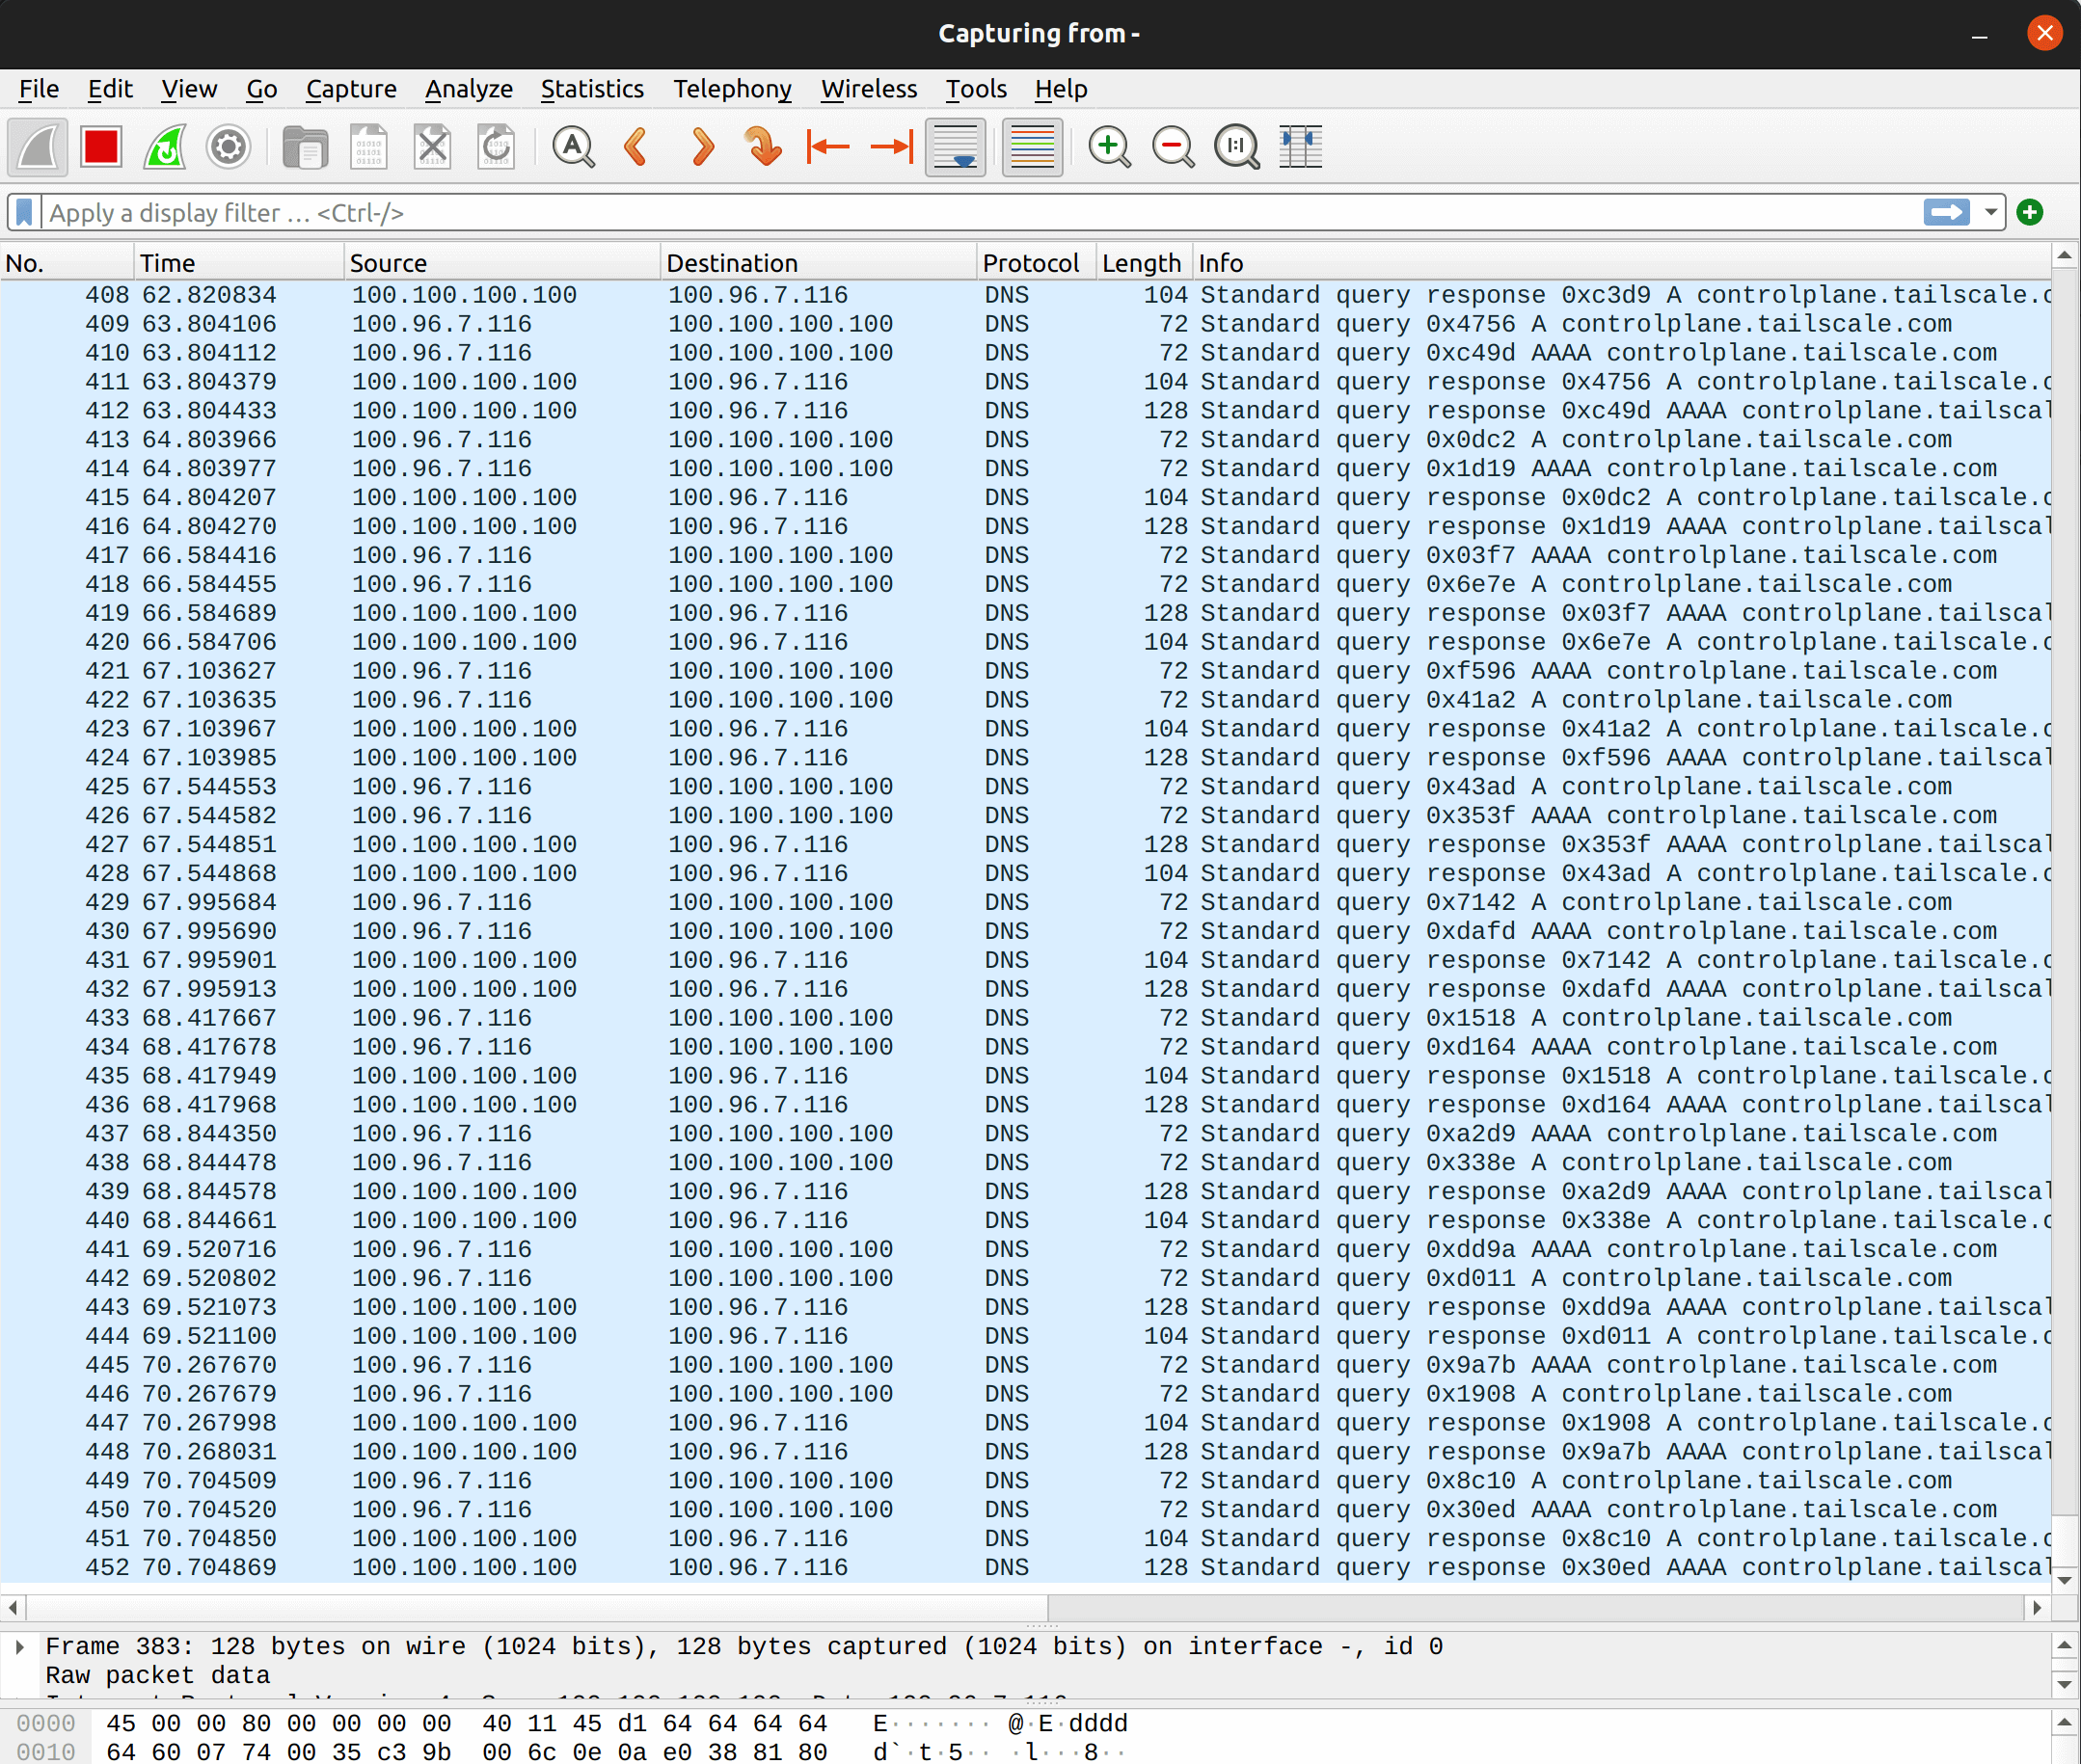Click the packet list horizontal scrollbar

(536, 1607)
